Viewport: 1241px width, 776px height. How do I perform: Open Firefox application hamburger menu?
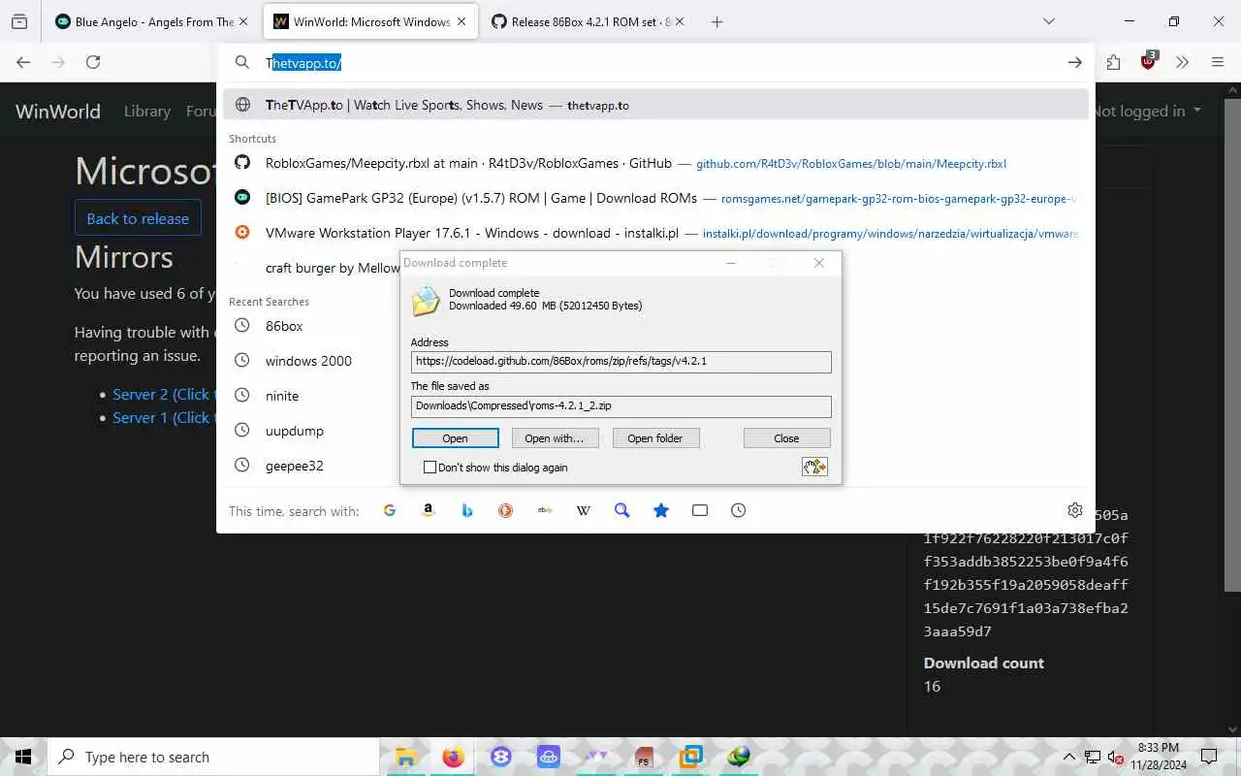pyautogui.click(x=1218, y=62)
